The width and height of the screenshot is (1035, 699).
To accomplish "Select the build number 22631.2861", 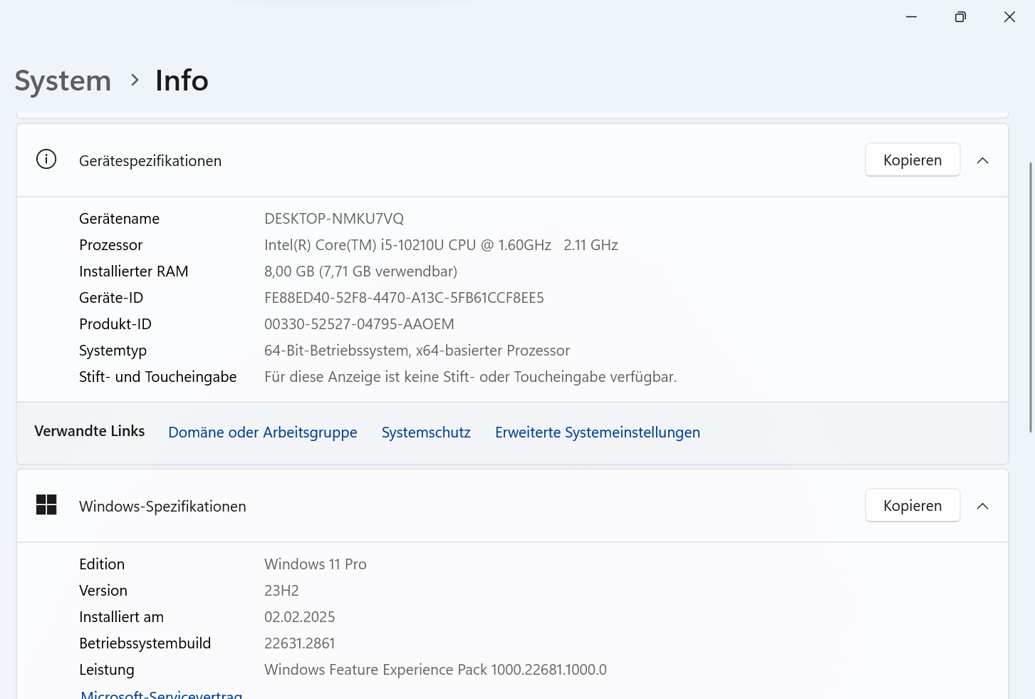I will click(299, 643).
